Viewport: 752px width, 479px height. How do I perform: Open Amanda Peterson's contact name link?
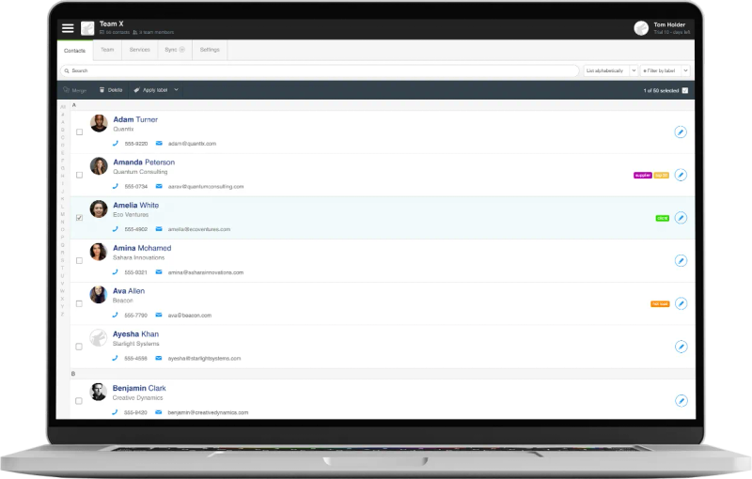(144, 162)
